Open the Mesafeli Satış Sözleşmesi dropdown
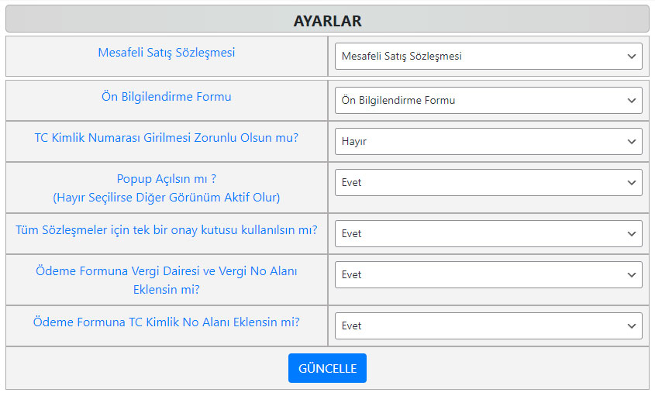The height and width of the screenshot is (396, 655). tap(488, 56)
